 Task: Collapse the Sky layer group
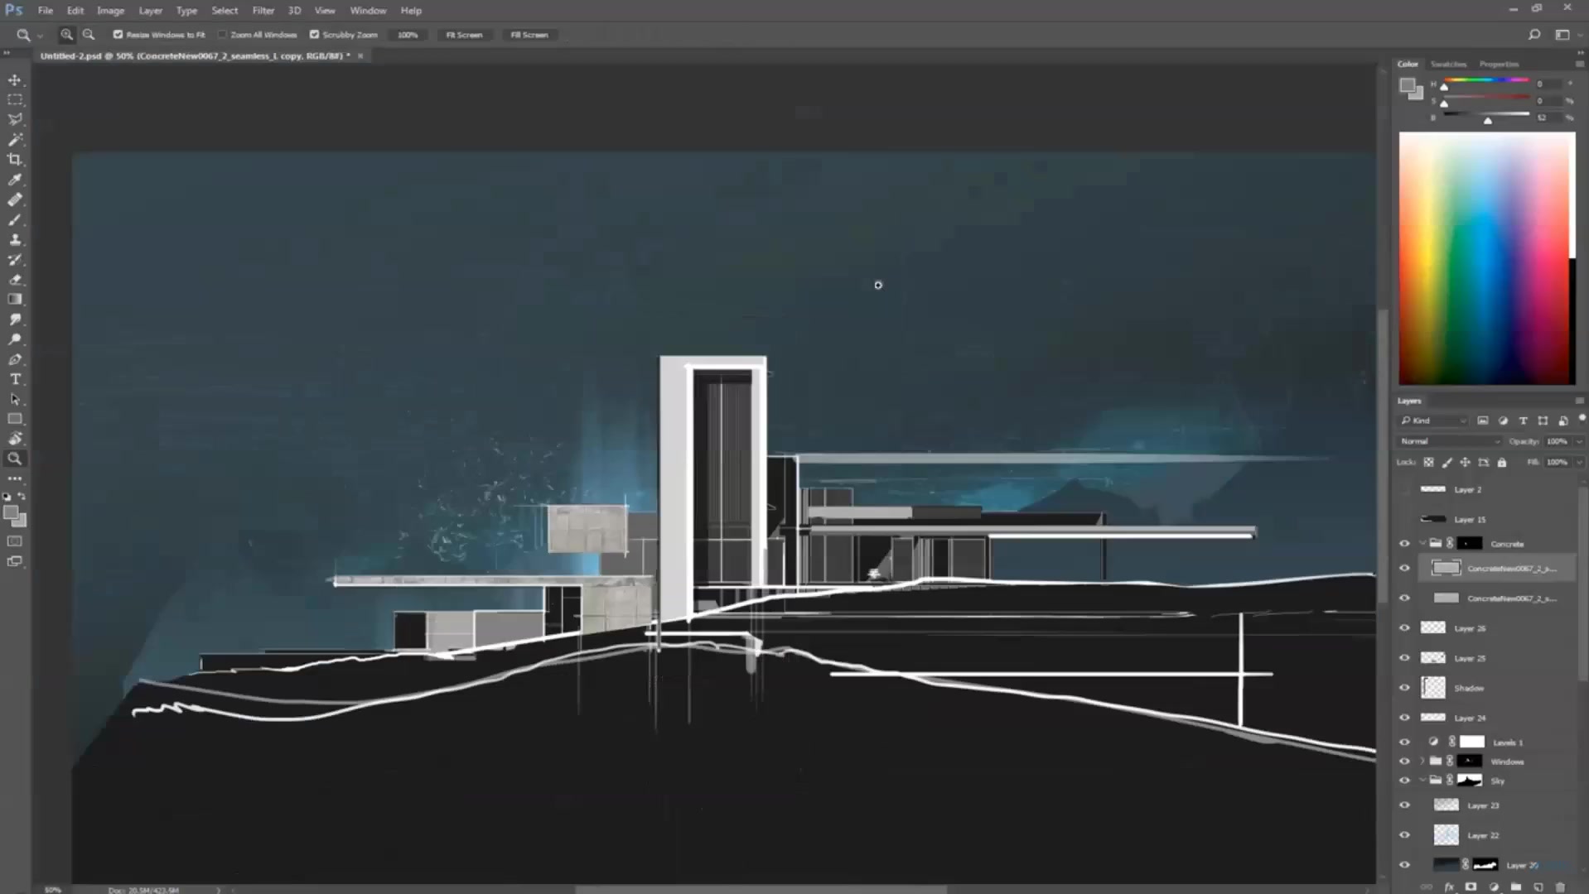(1422, 781)
